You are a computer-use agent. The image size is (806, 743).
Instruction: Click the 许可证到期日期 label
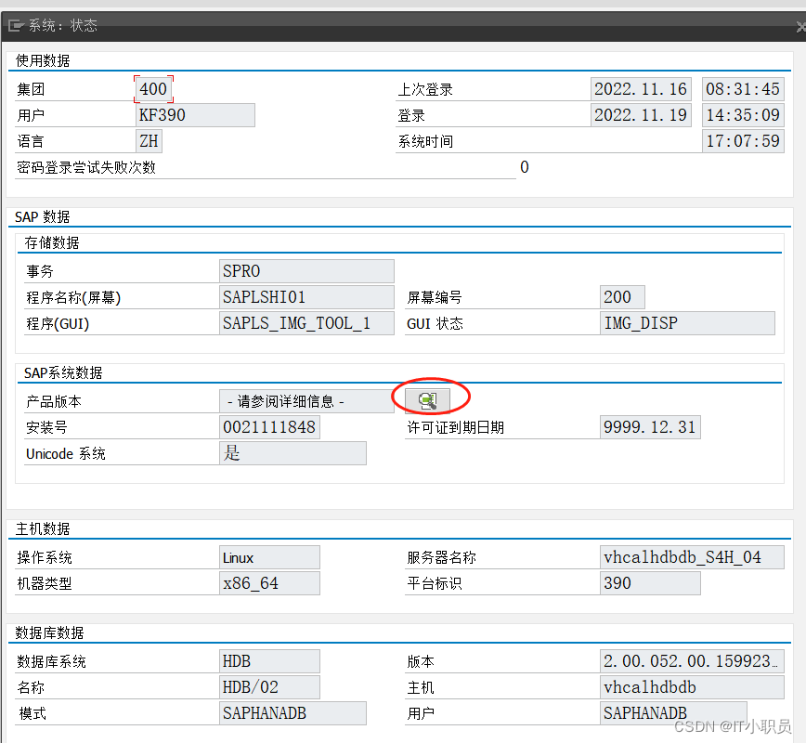[455, 427]
